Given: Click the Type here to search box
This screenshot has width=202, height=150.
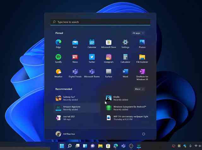Looking at the screenshot, I should 100,22.
